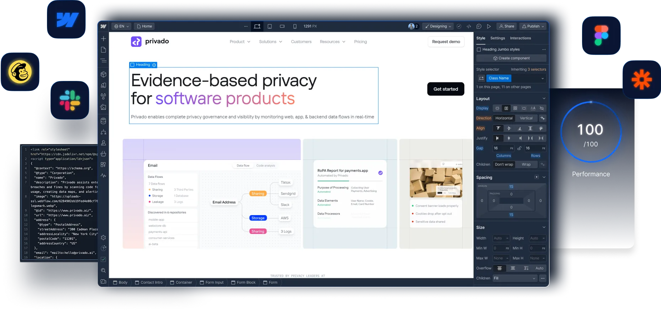The image size is (661, 312).
Task: Open the Designing mode dropdown
Action: [x=438, y=26]
